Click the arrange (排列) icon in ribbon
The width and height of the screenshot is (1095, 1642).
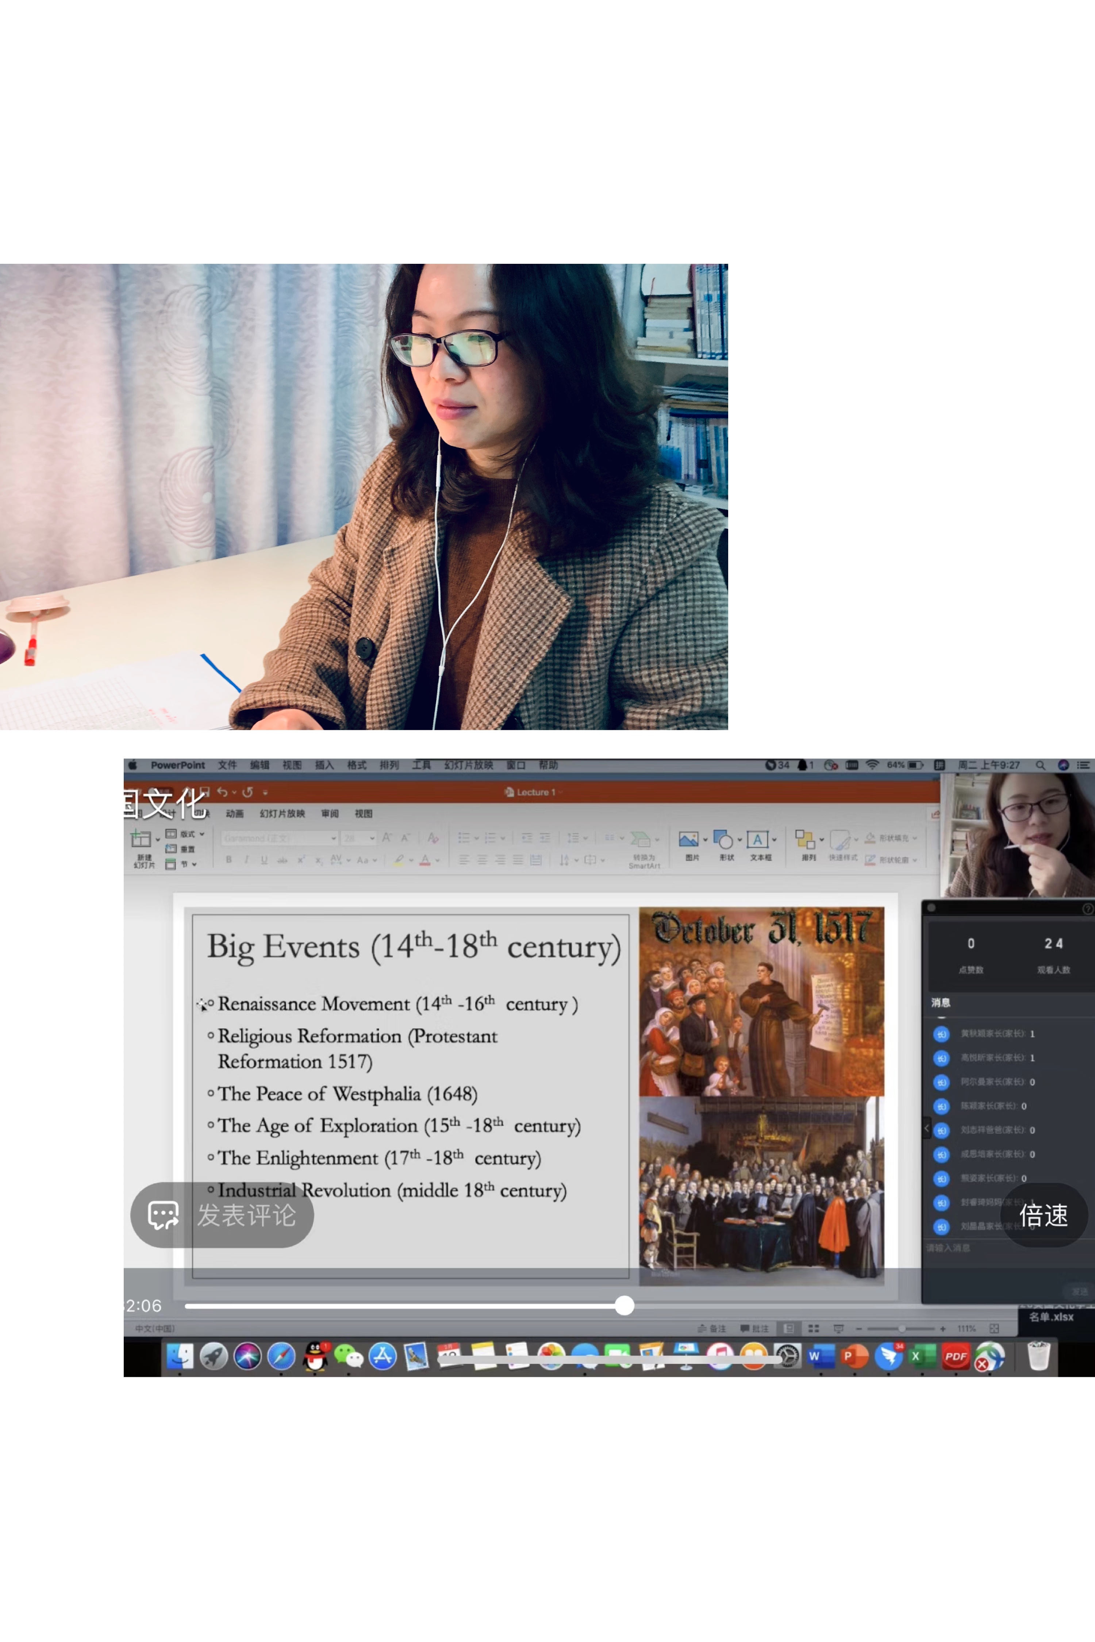805,840
